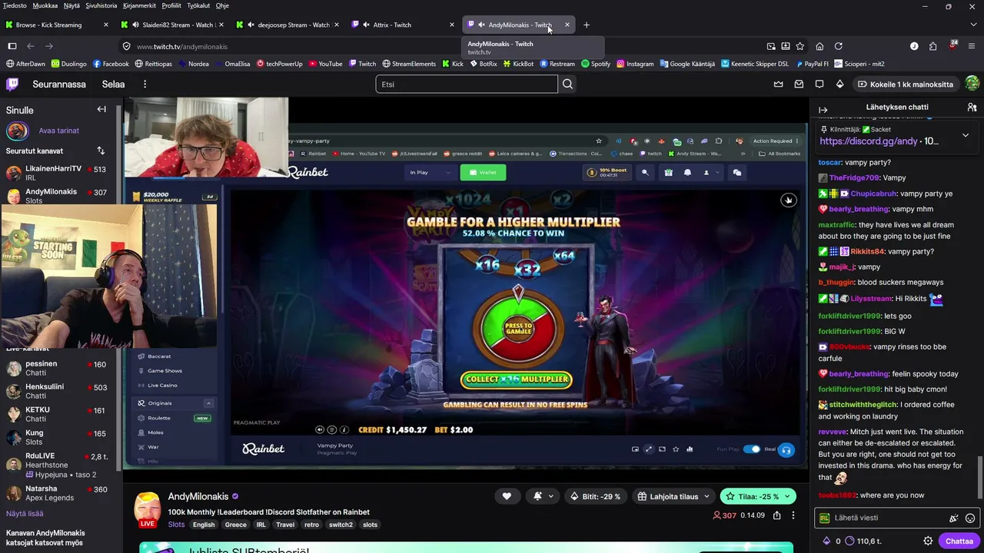
Task: Switch to the Browse - Kick Streaming tab
Action: coord(58,25)
